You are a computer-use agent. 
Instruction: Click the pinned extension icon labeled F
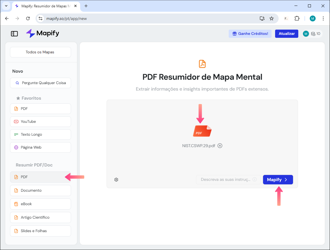(286, 18)
